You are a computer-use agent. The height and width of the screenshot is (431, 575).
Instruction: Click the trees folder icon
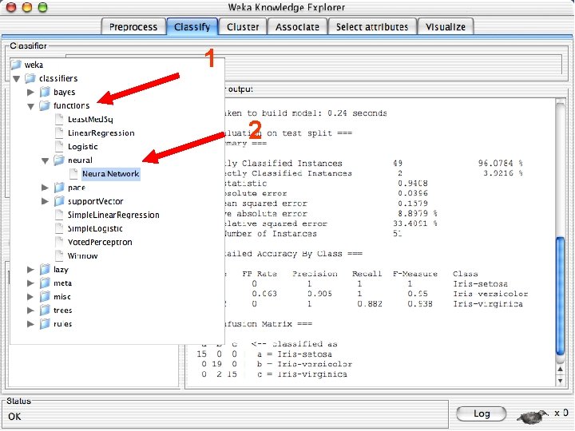point(45,310)
